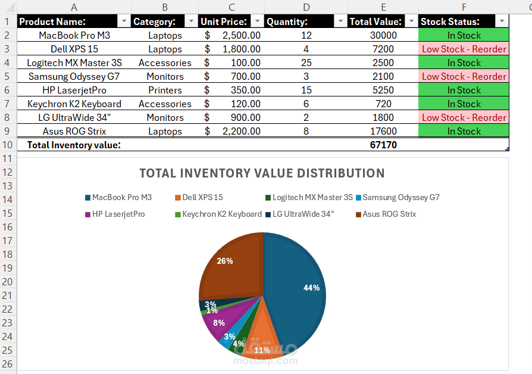Click MacBook Pro M3 legend entry

[118, 197]
